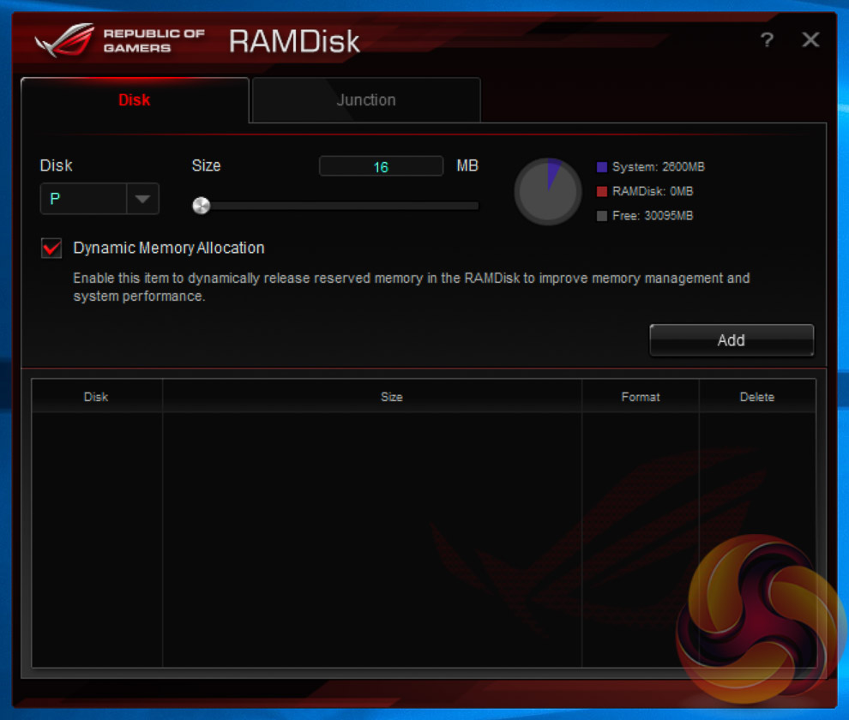849x720 pixels.
Task: Click the MB unit label
Action: pyautogui.click(x=467, y=165)
